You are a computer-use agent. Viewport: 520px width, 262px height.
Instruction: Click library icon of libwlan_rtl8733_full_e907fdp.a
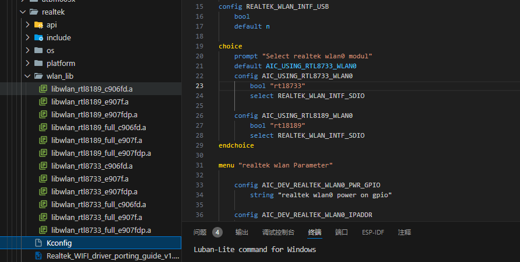[43, 230]
